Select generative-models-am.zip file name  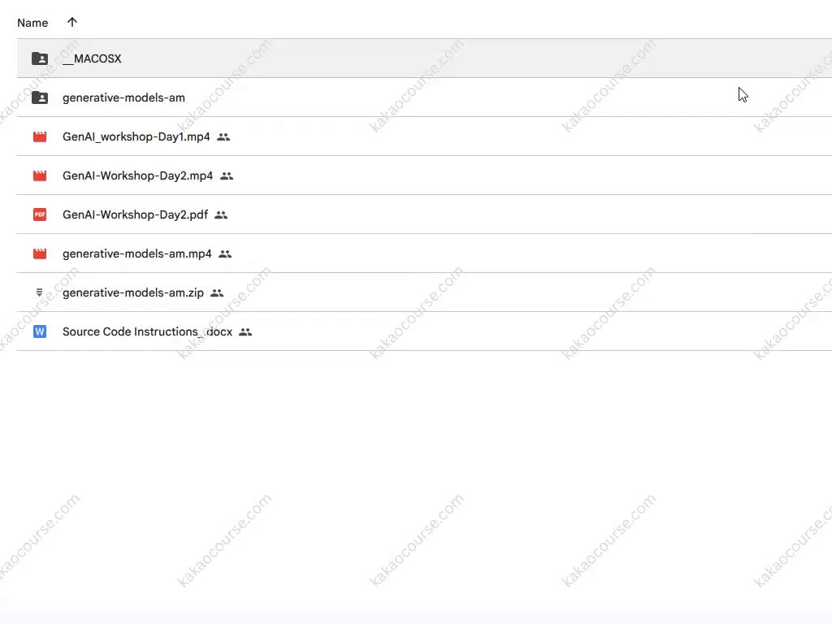133,292
